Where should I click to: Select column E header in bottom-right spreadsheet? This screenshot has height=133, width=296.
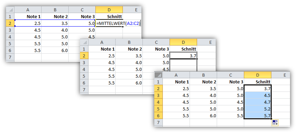coord(281,75)
